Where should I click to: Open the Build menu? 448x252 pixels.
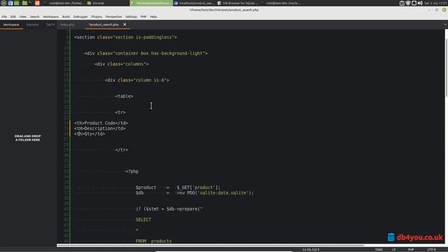click(x=66, y=17)
